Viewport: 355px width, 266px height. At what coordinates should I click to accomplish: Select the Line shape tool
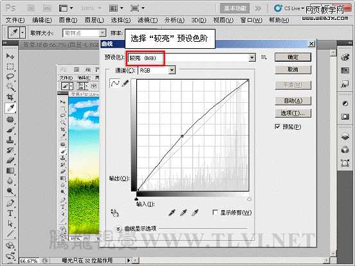click(x=10, y=233)
